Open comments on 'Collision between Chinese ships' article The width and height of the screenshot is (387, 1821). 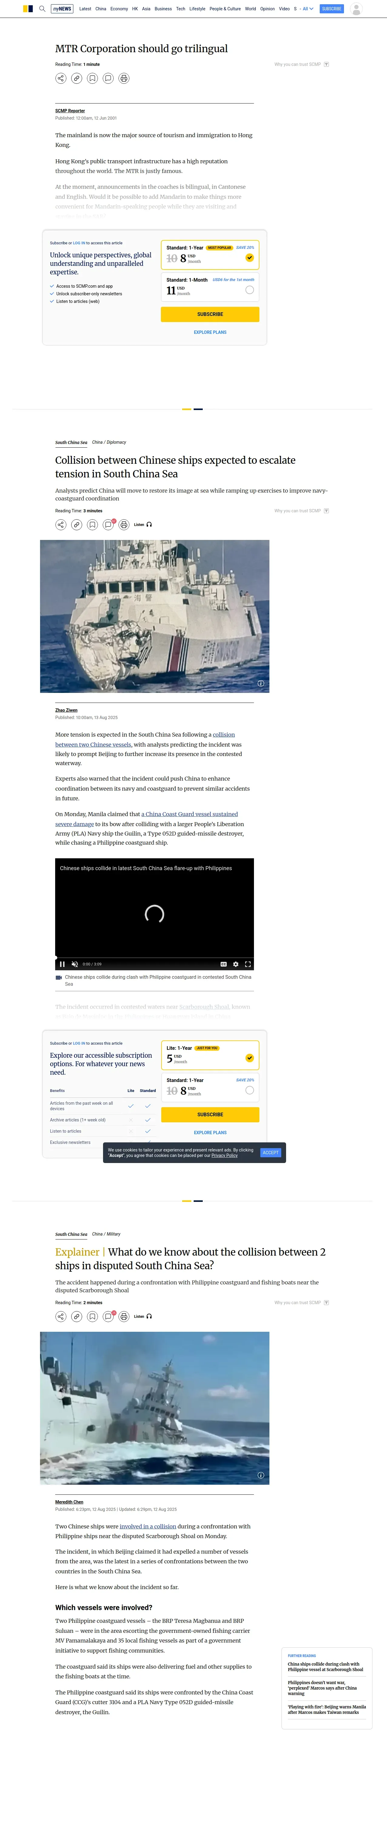pos(108,524)
